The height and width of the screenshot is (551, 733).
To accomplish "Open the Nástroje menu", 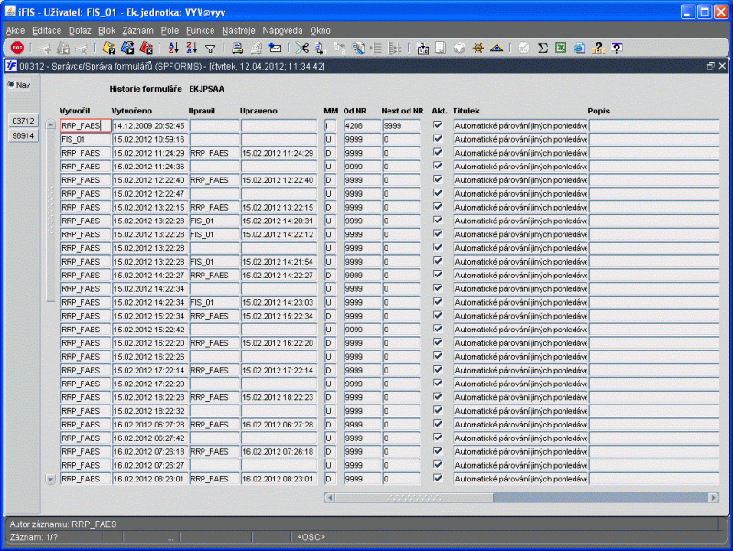I will (x=238, y=30).
